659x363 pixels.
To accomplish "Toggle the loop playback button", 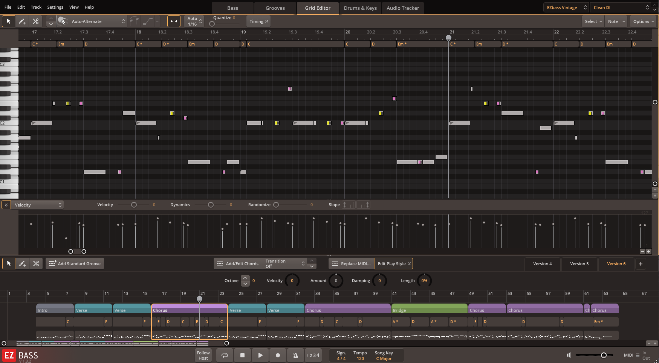I will pos(225,355).
